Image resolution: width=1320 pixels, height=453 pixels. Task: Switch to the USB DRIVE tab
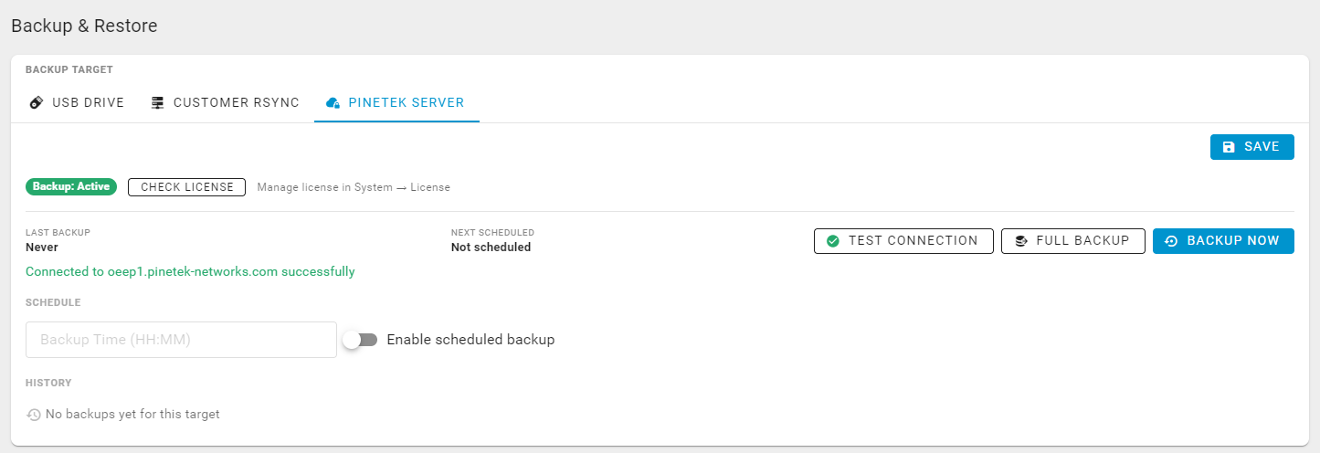[x=77, y=102]
